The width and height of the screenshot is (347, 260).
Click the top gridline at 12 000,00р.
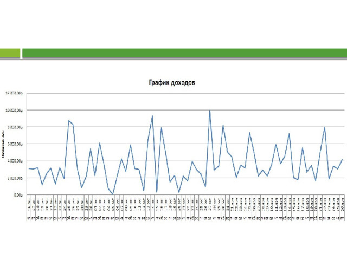[x=184, y=93]
